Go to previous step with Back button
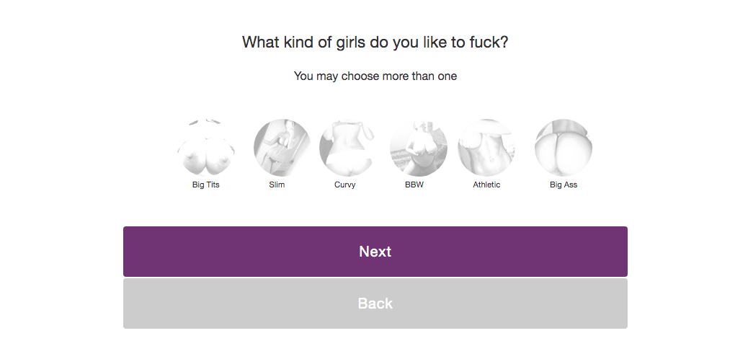 pyautogui.click(x=375, y=303)
